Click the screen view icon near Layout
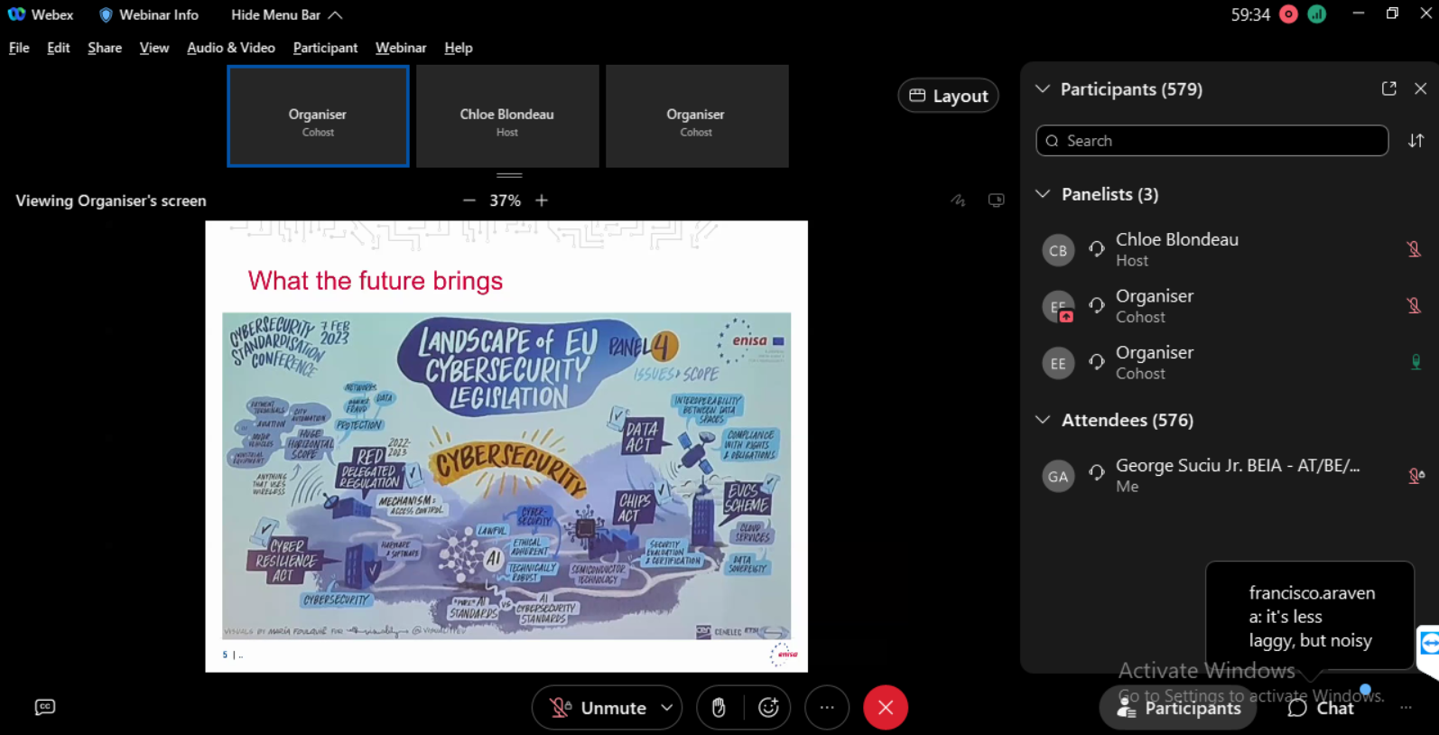 click(x=996, y=200)
